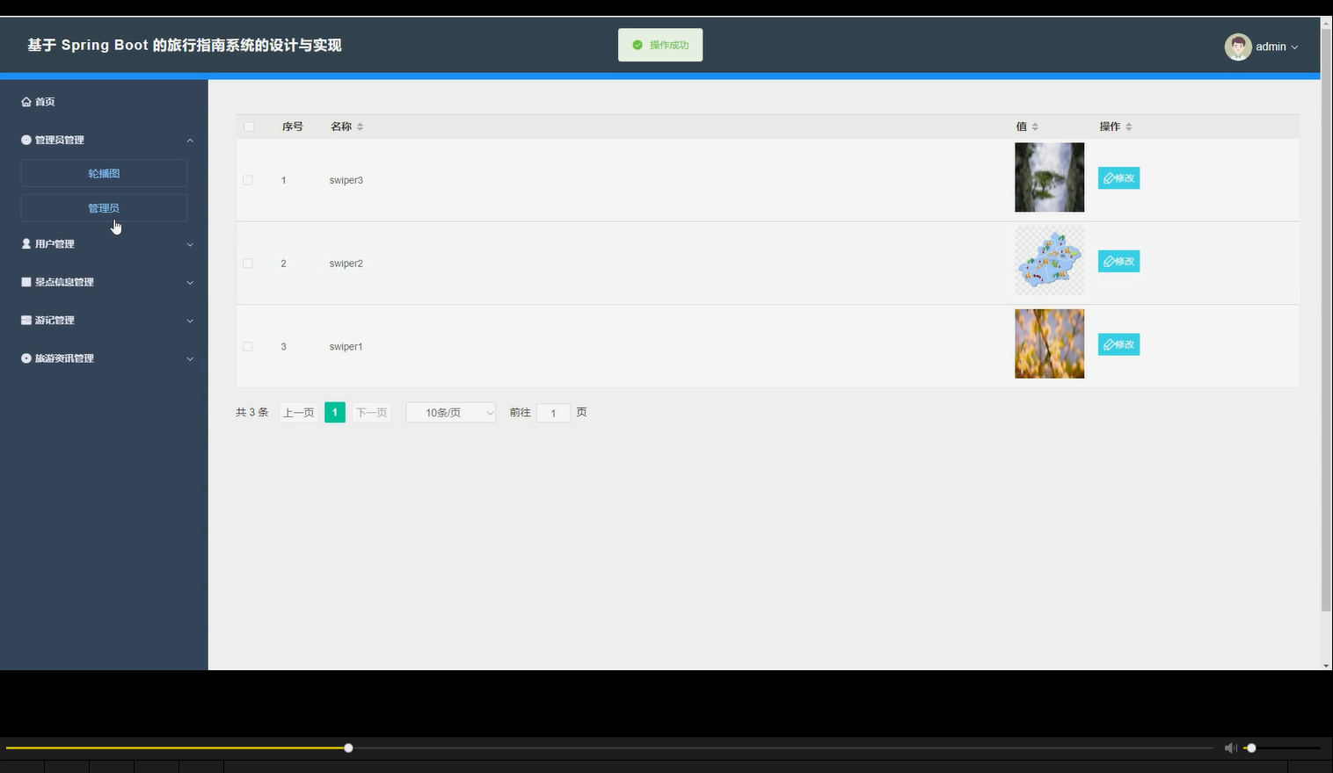Check the swiper1 row checkbox
This screenshot has width=1333, height=773.
(248, 347)
